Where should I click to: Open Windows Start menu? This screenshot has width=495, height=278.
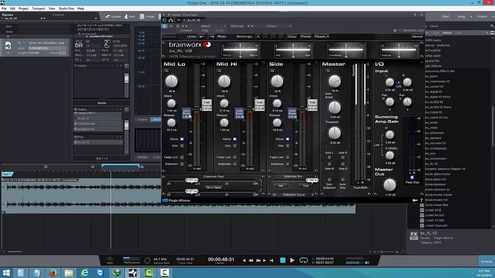tap(6, 273)
